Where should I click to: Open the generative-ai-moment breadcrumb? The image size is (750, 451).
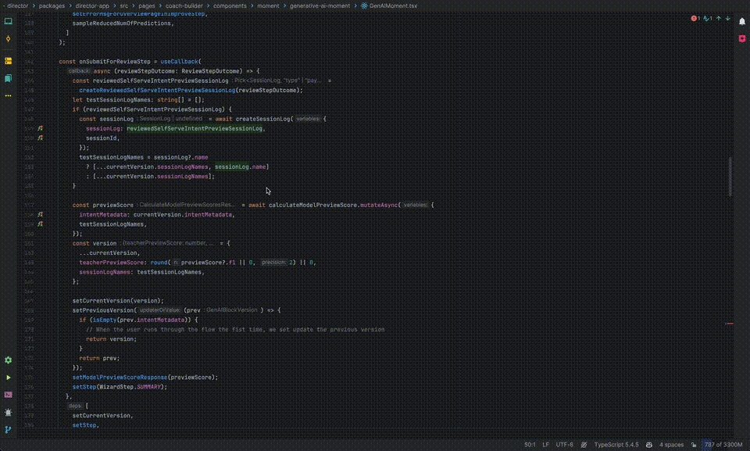point(320,5)
